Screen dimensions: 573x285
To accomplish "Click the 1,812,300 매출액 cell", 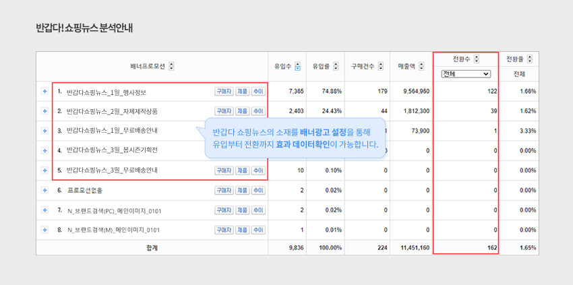I will pyautogui.click(x=417, y=111).
